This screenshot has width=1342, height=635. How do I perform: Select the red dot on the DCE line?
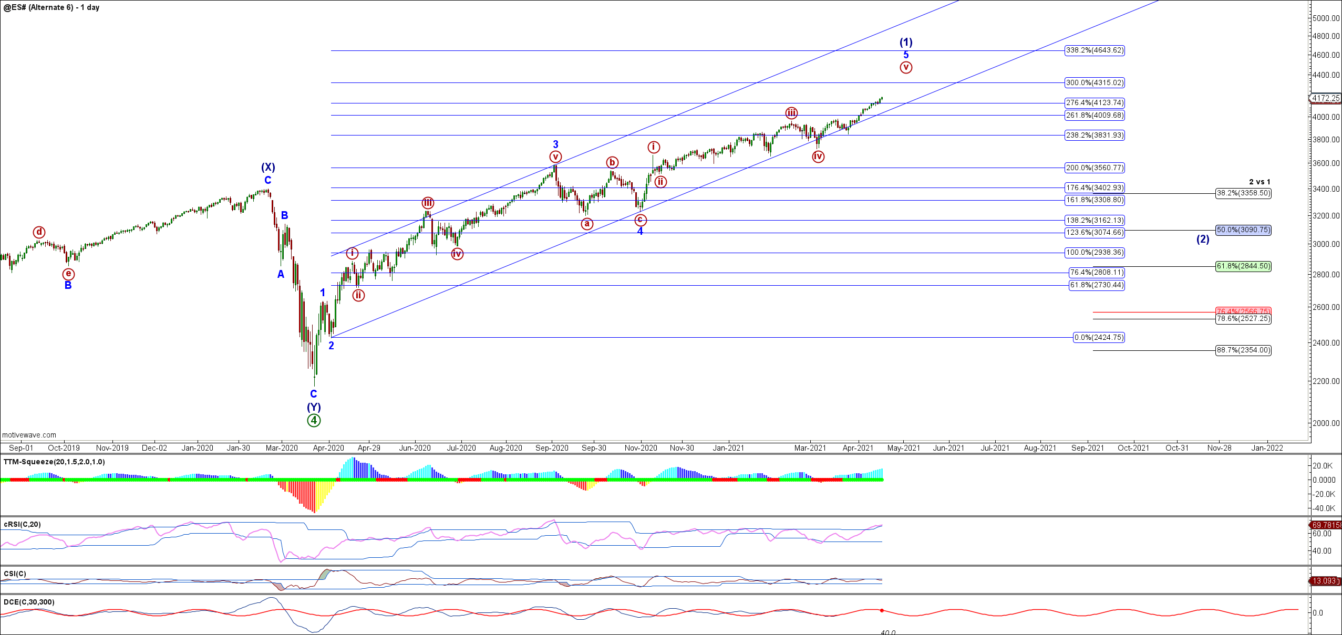coord(882,610)
